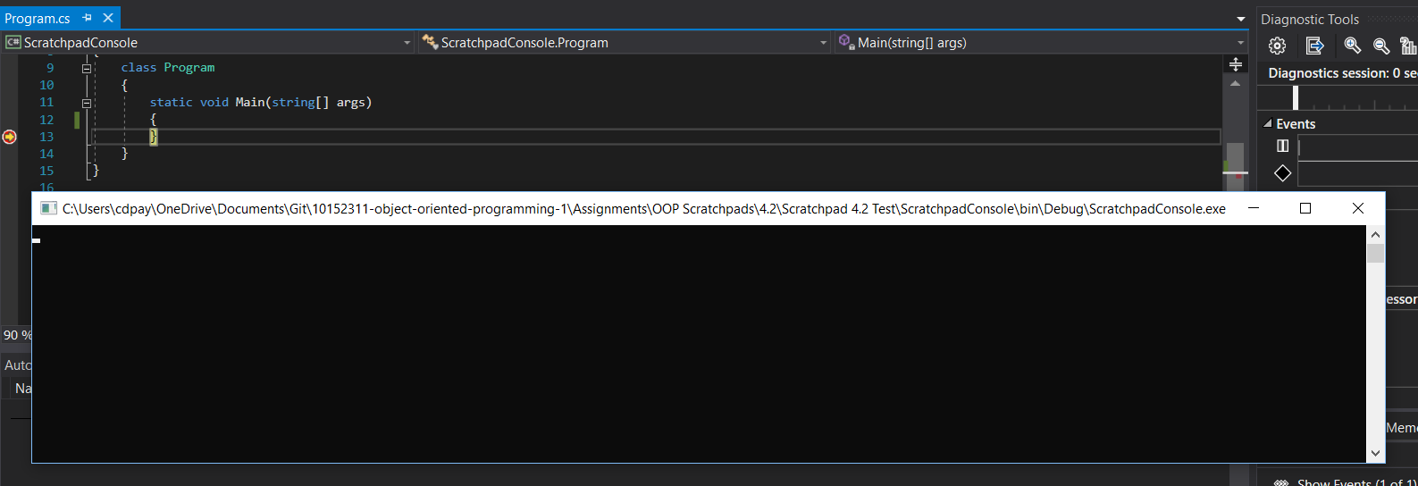The height and width of the screenshot is (486, 1418).
Task: Collapse the class Program code block
Action: pyautogui.click(x=87, y=68)
